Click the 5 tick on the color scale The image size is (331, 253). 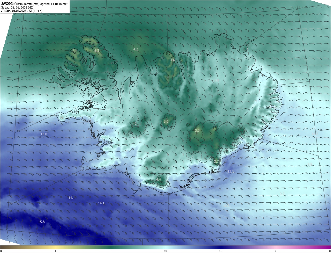point(110,251)
